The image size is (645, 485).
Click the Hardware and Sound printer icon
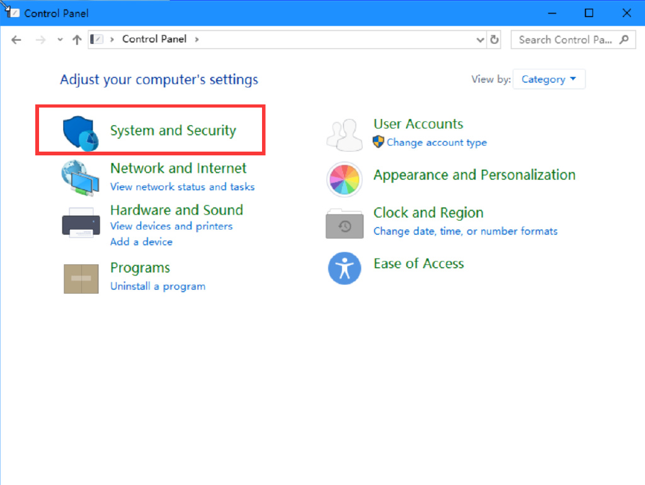click(81, 223)
